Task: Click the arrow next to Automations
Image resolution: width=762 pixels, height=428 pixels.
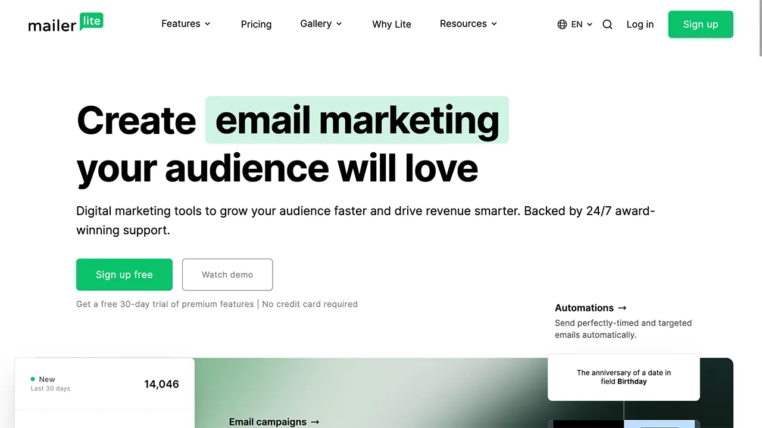Action: (x=622, y=308)
